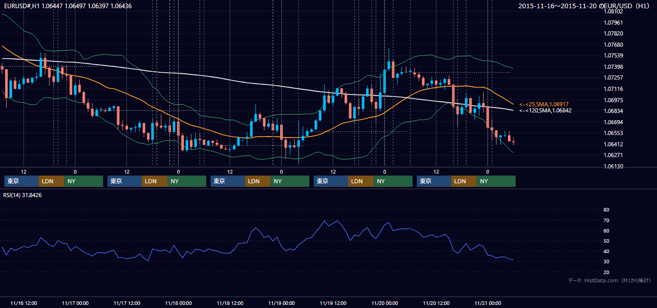Screen dimensions: 657x308
Task: Click RSI scale value 40
Action: point(606,251)
